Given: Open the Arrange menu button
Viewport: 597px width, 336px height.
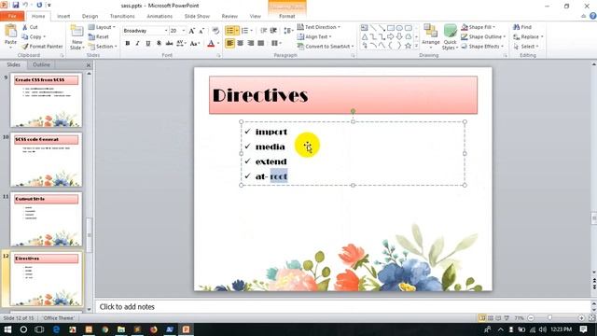Looking at the screenshot, I should pos(431,37).
